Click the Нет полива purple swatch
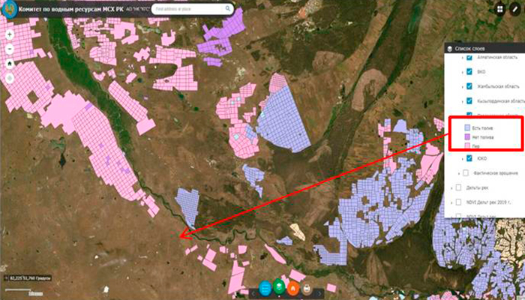This screenshot has height=300, width=525. tap(467, 137)
